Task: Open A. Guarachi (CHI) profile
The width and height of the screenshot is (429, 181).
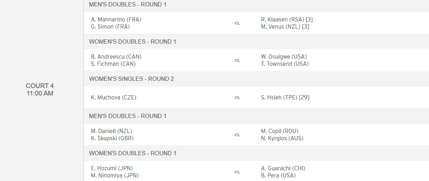Action: (x=283, y=168)
